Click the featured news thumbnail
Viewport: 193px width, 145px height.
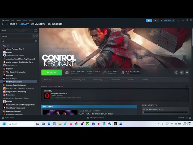tap(60, 112)
